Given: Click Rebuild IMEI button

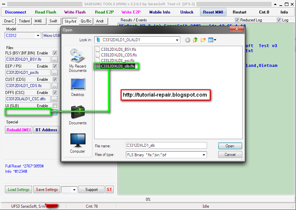Looking at the screenshot, I should [x=18, y=130].
